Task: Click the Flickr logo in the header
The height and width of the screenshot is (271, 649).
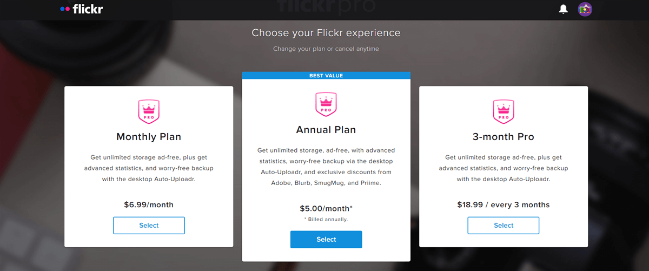Action: pyautogui.click(x=81, y=9)
